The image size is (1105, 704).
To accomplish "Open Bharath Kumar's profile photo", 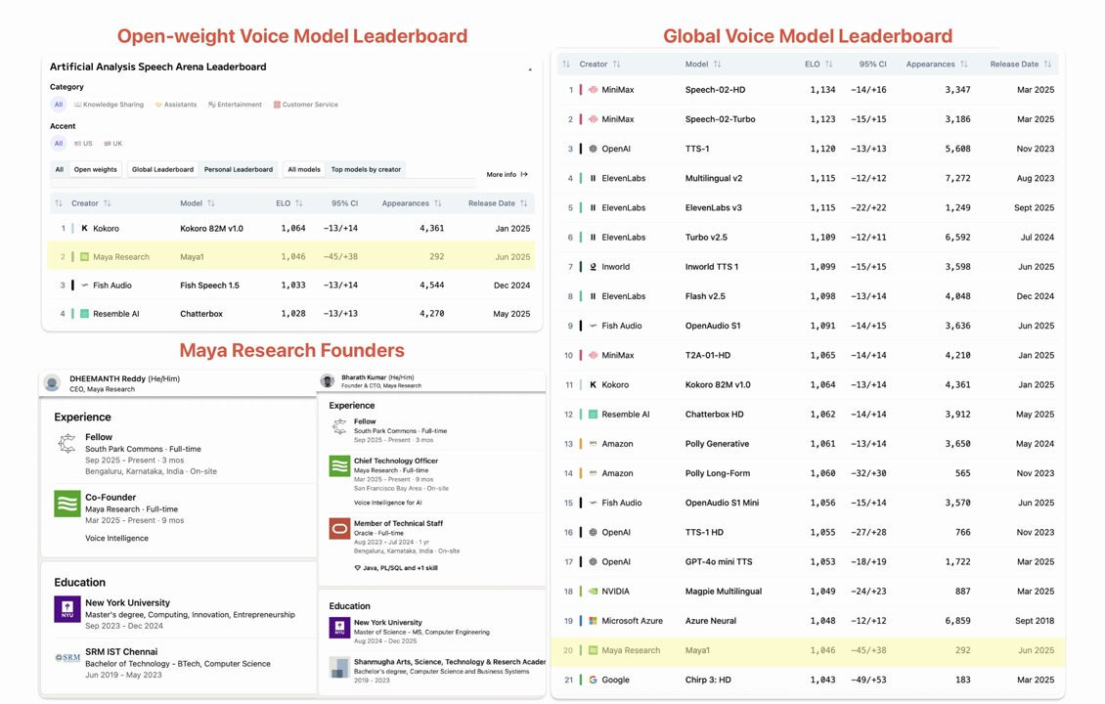I will 327,379.
